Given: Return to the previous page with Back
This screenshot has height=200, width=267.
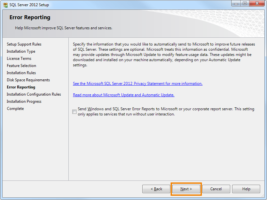Looking at the screenshot, I should (x=156, y=189).
